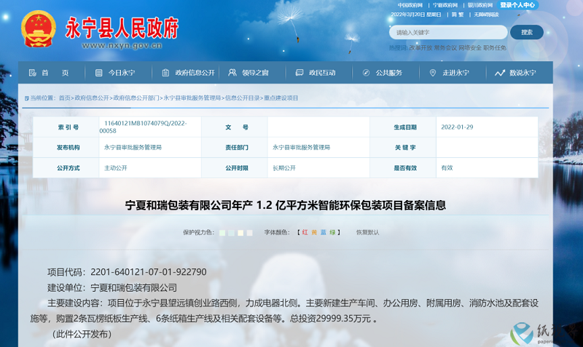Click the 数说永宁 chart line icon
The width and height of the screenshot is (583, 347).
tap(500, 73)
